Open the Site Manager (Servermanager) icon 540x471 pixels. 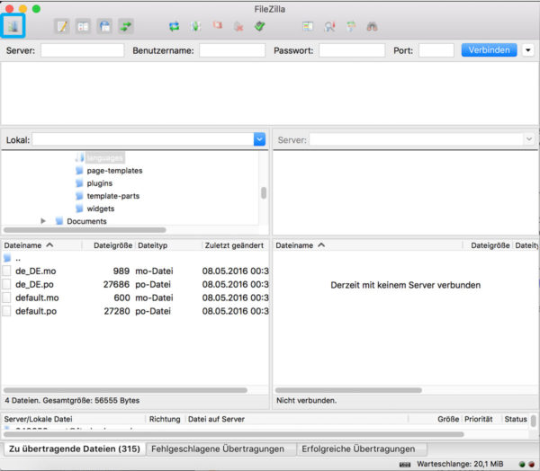click(13, 26)
